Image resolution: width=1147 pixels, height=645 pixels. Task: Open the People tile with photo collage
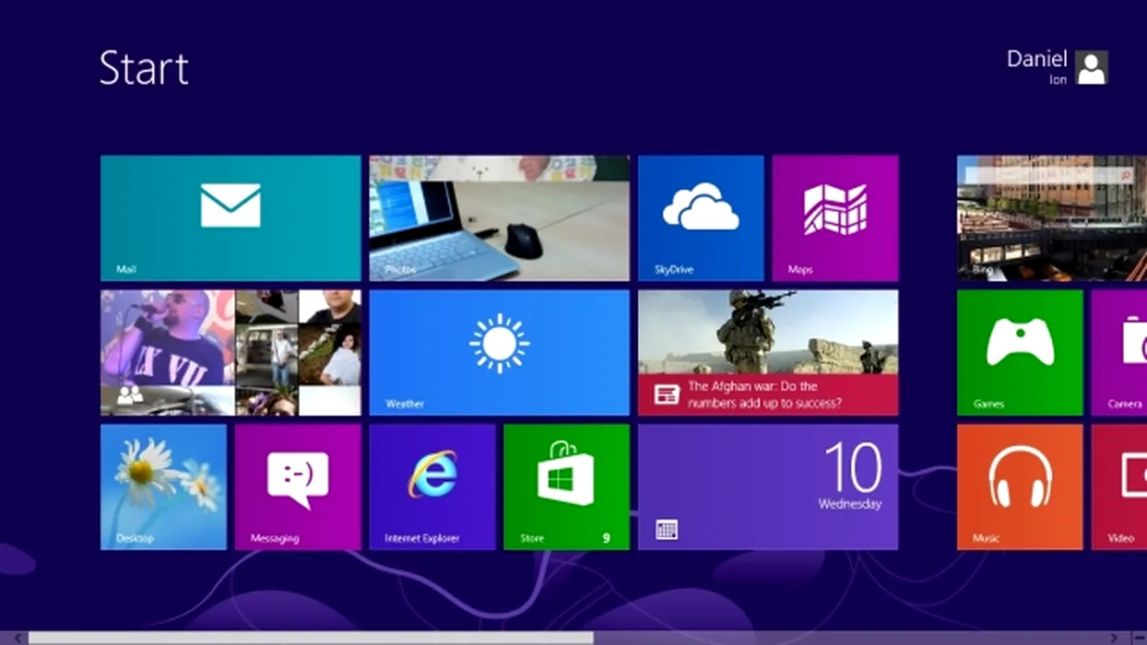(231, 352)
